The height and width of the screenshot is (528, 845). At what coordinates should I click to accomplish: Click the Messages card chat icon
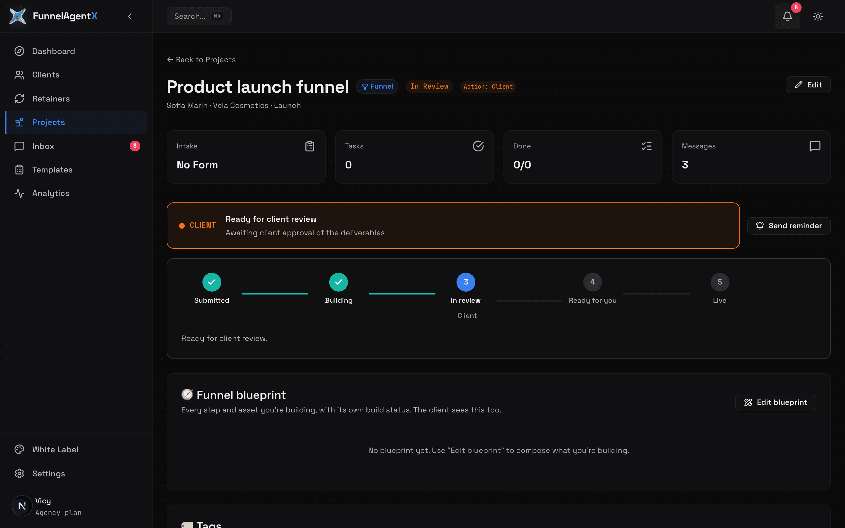814,146
